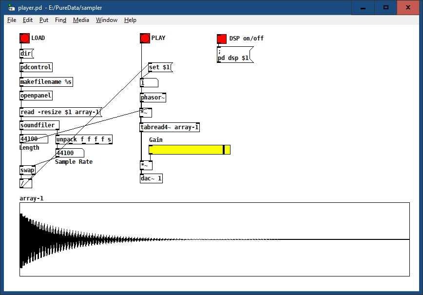Viewport: 423px width, 295px height.
Task: Click the LOAD comment text
Action: tap(38, 38)
